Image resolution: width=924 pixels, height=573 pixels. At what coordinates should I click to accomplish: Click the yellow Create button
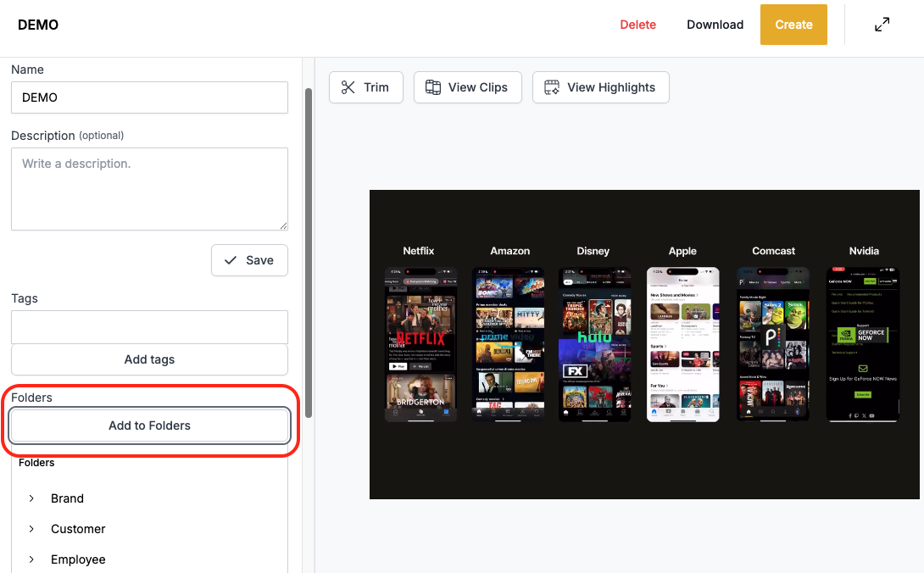[x=793, y=25]
